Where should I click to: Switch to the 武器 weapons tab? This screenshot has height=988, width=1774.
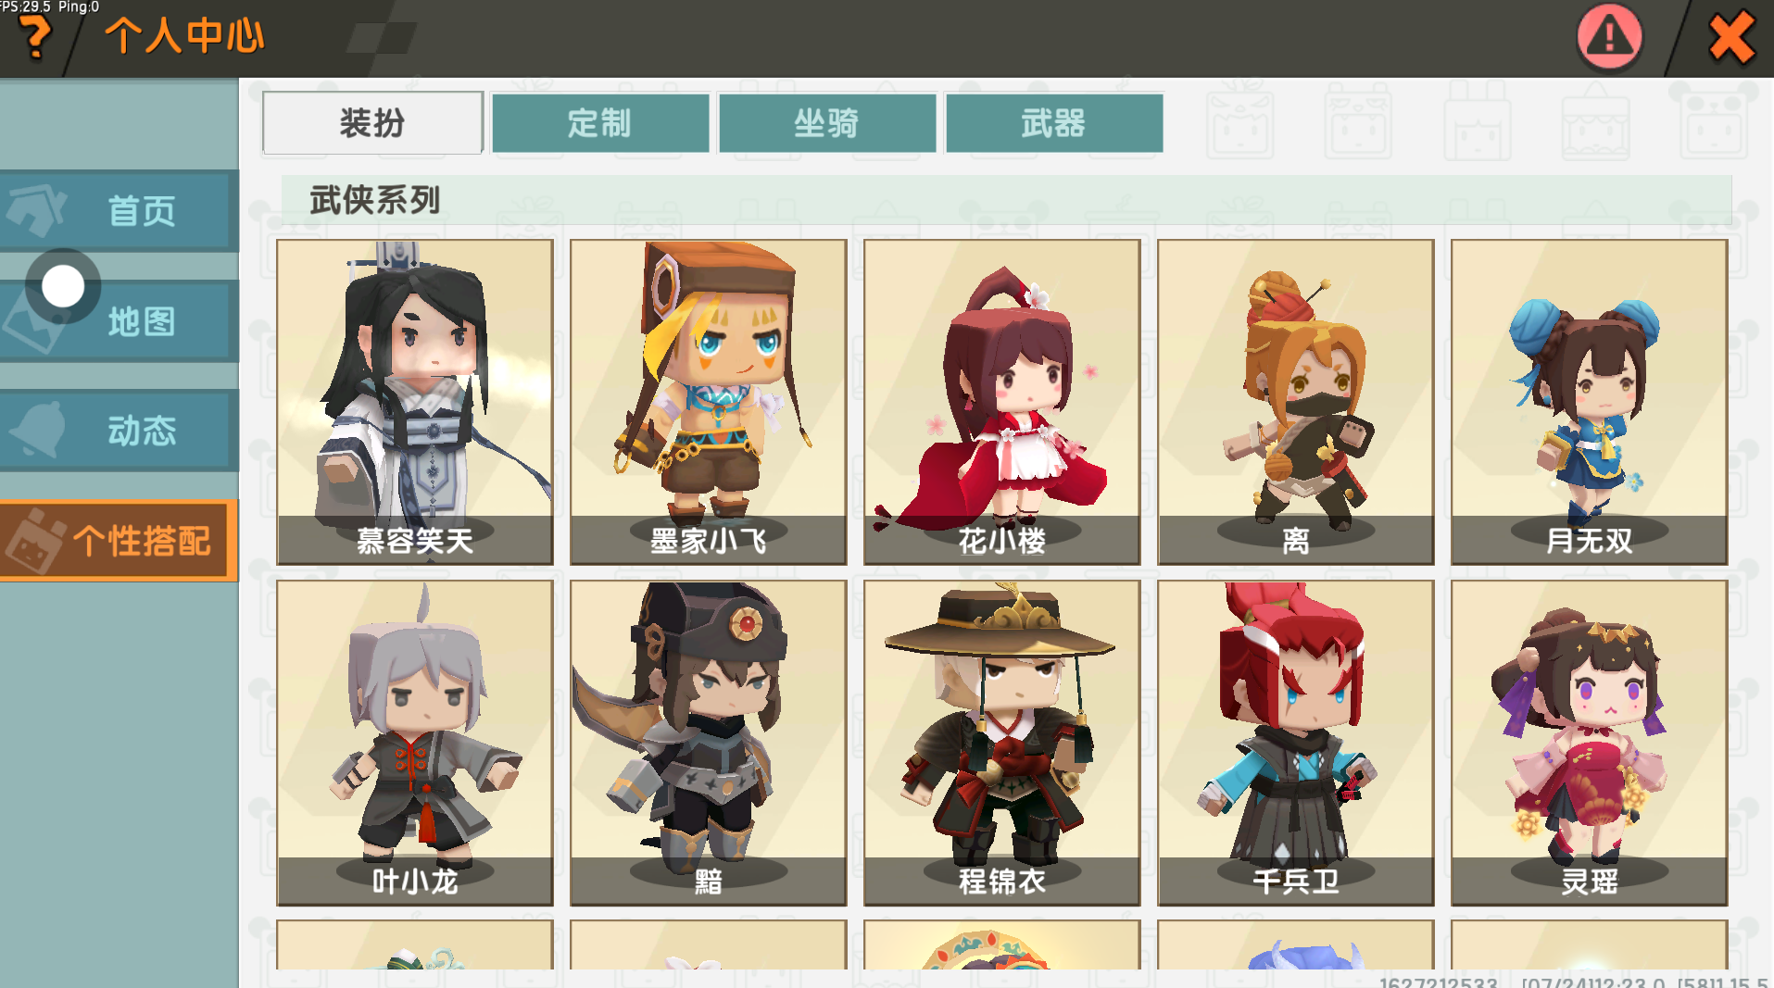tap(1054, 123)
